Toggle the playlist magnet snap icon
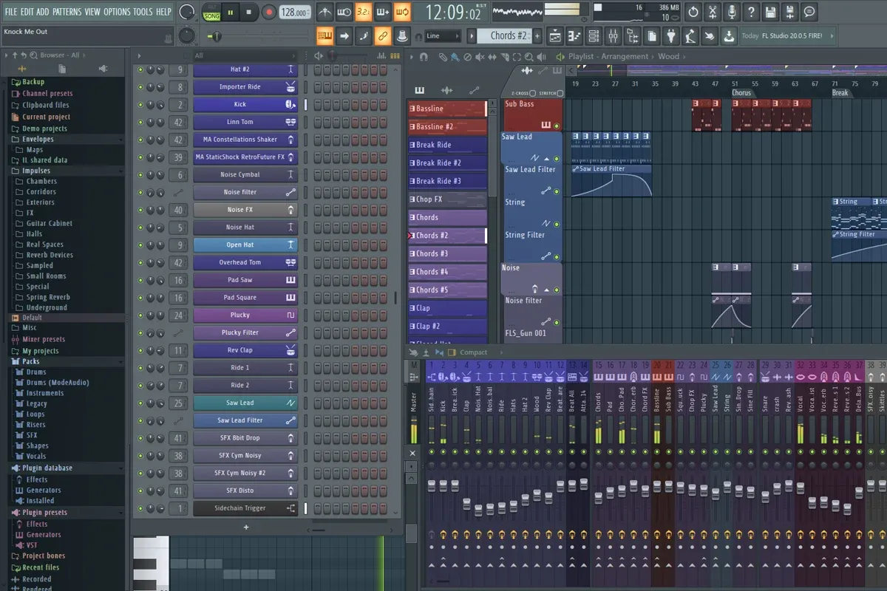 424,57
